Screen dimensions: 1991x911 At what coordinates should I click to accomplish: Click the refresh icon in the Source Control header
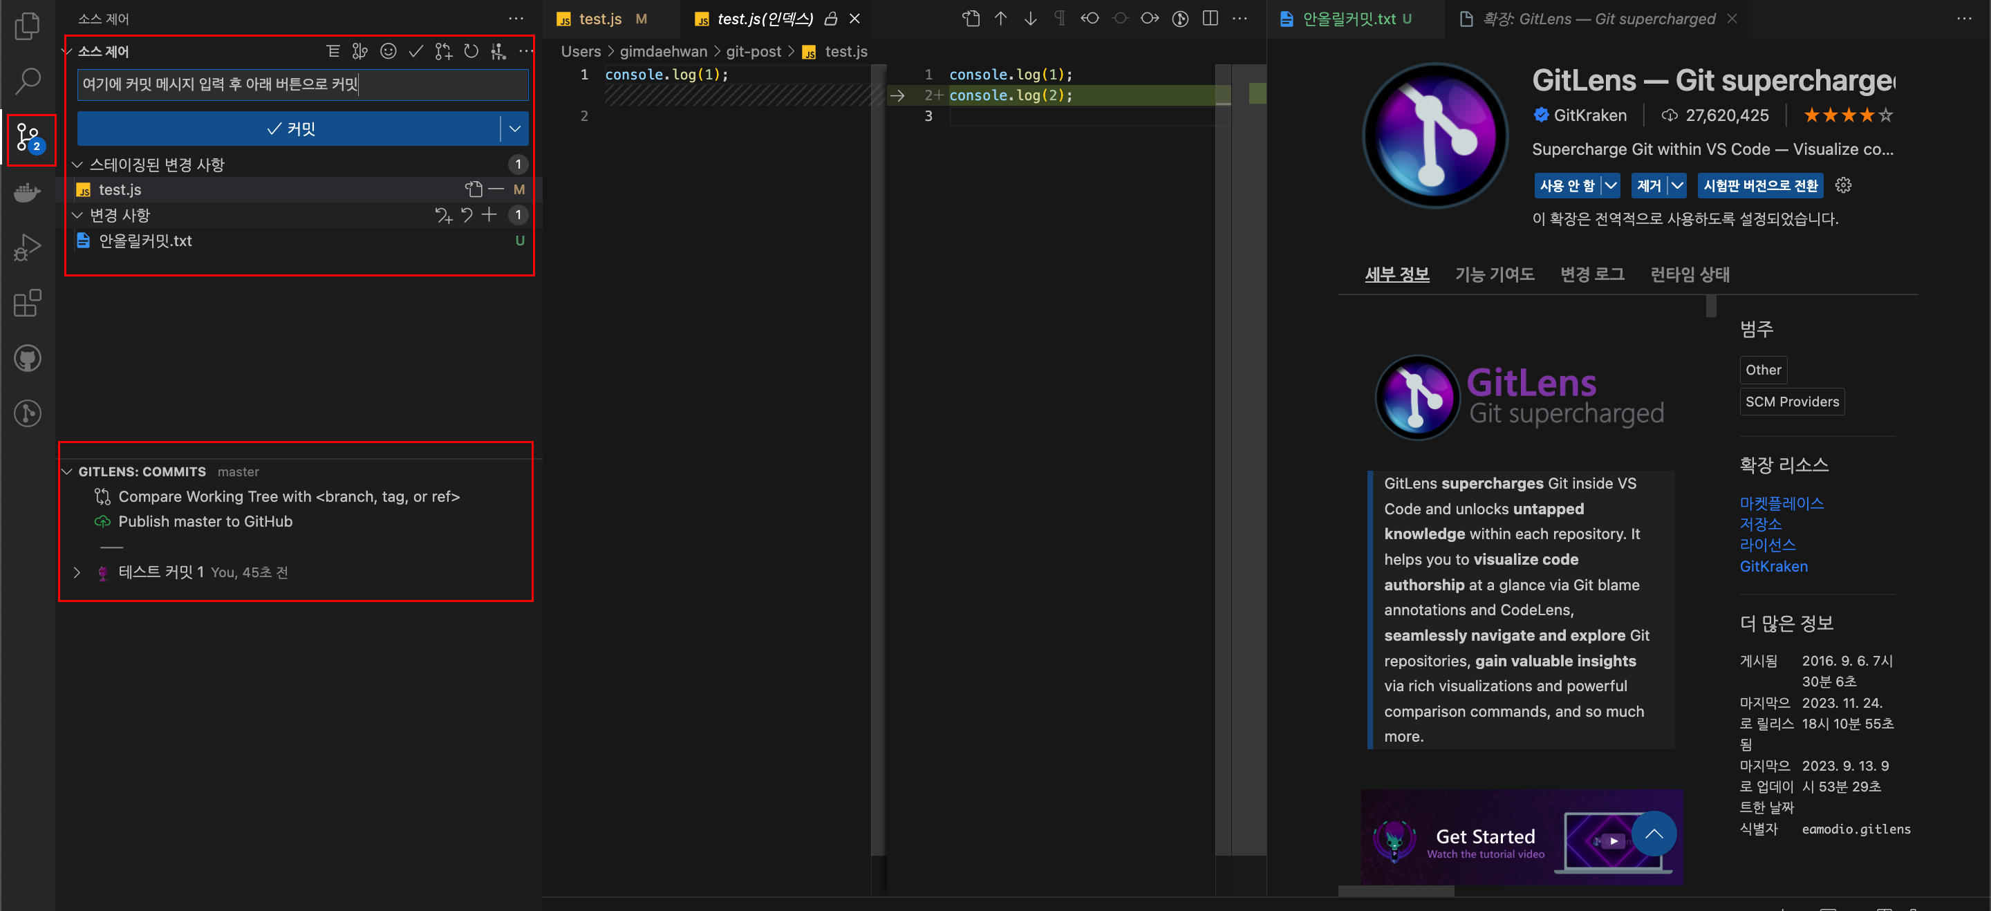pyautogui.click(x=471, y=51)
